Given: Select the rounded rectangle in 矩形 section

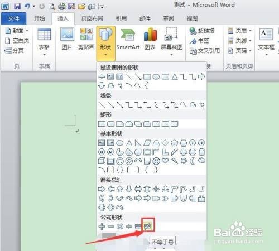Looking at the screenshot, I should point(111,124).
